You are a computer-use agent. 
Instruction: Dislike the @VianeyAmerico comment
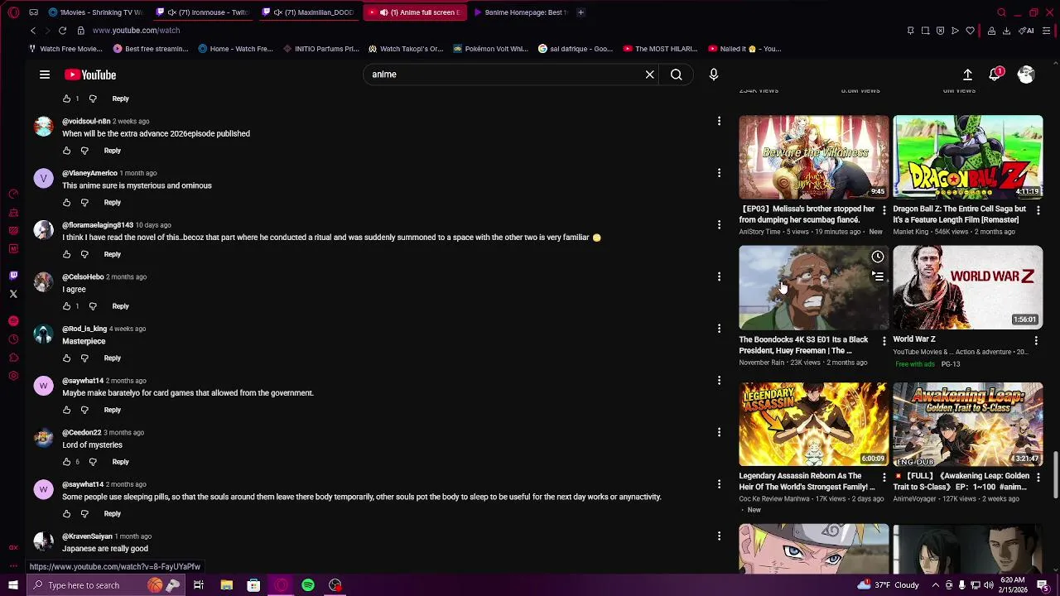point(84,203)
